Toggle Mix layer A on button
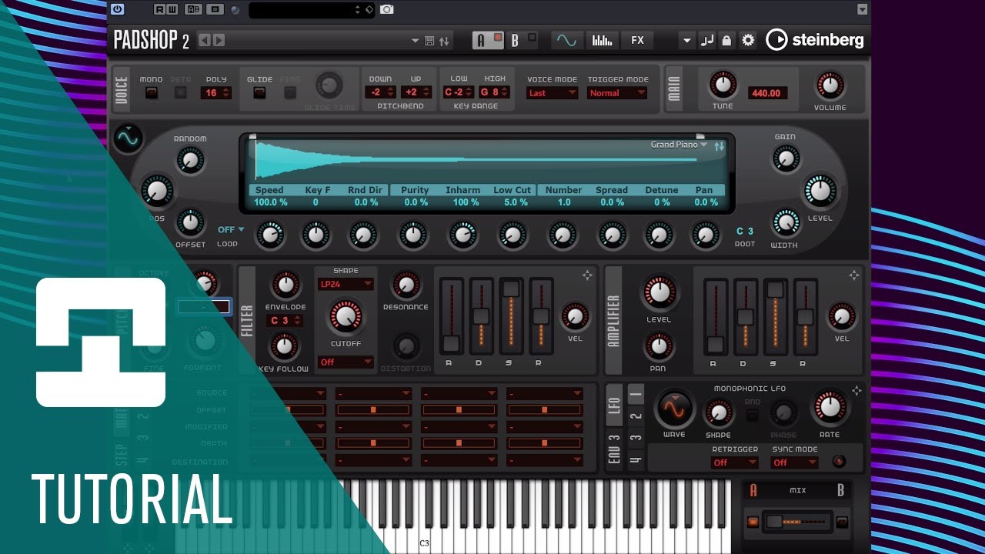The image size is (985, 554). [753, 522]
